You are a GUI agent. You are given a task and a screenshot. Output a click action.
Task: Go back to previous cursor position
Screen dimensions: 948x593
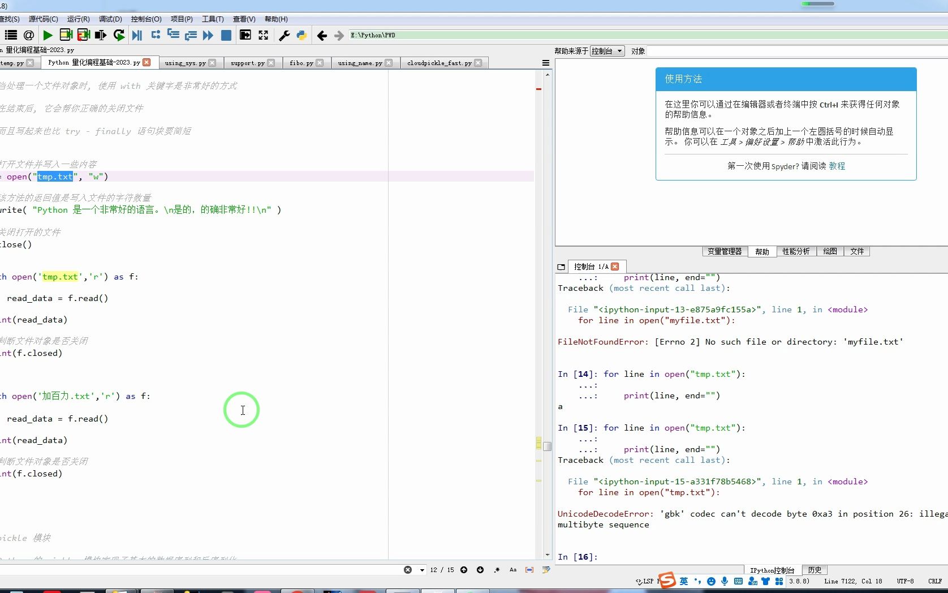(x=322, y=36)
